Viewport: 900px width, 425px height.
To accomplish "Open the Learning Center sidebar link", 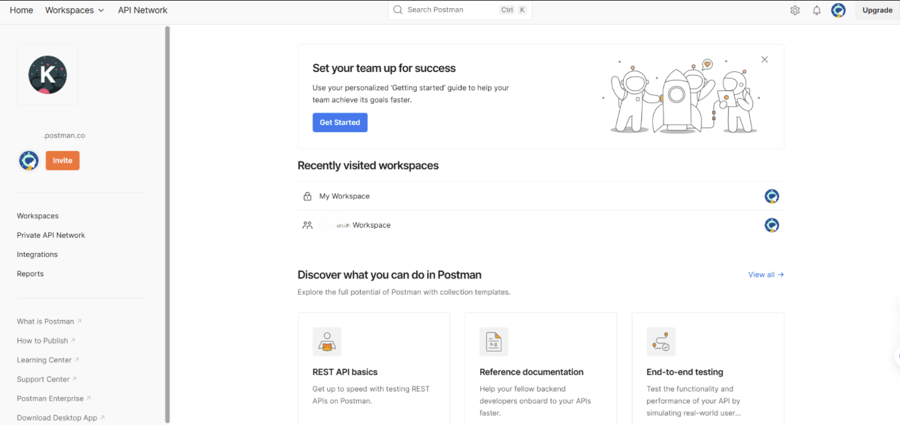I will [x=44, y=359].
